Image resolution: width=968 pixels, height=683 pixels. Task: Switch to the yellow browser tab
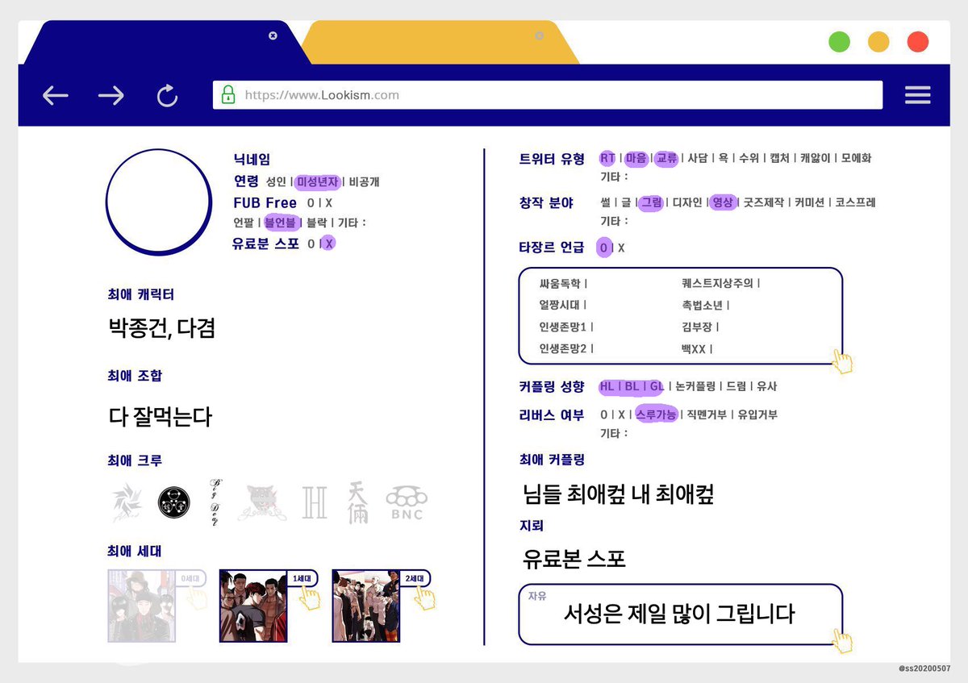click(440, 43)
